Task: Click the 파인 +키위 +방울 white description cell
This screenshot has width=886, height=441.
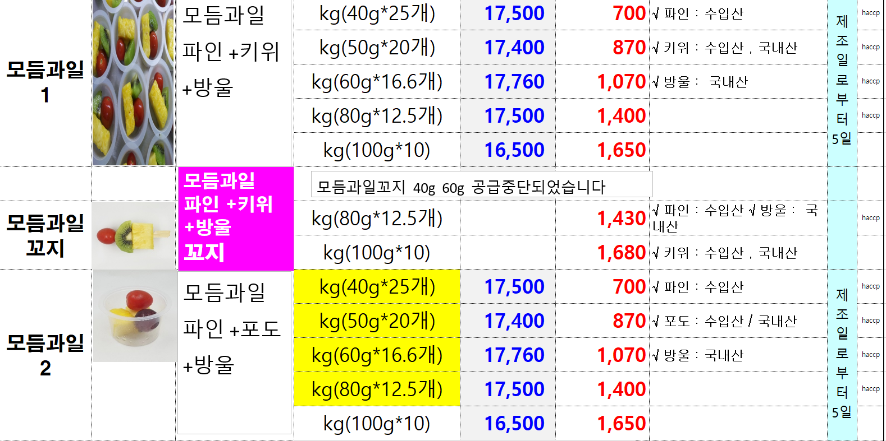Action: coord(235,82)
